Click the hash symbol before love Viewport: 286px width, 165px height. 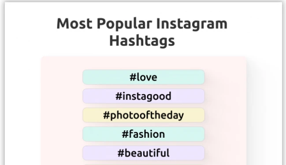click(133, 77)
